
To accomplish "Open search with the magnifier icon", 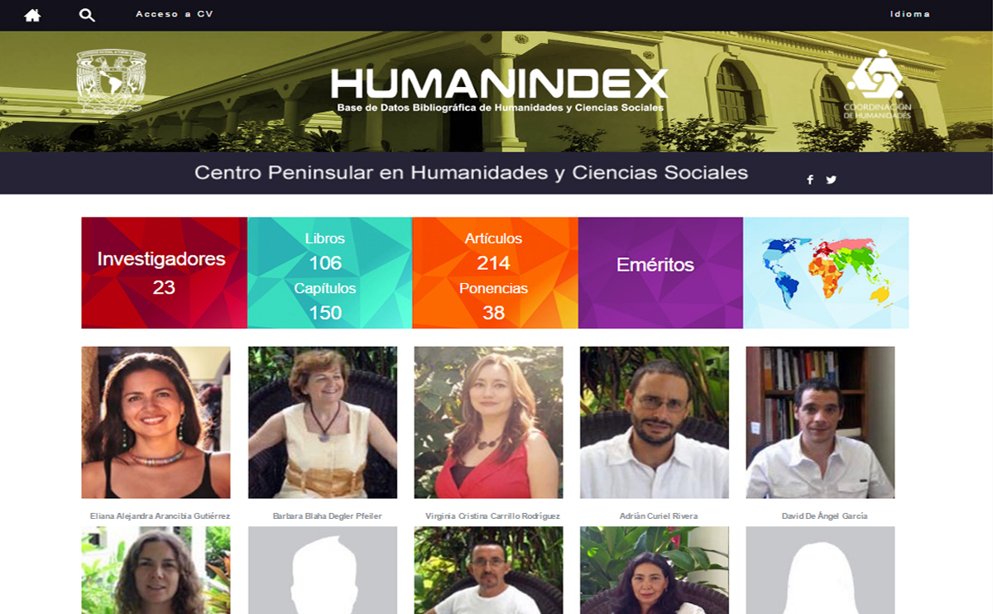I will point(87,15).
